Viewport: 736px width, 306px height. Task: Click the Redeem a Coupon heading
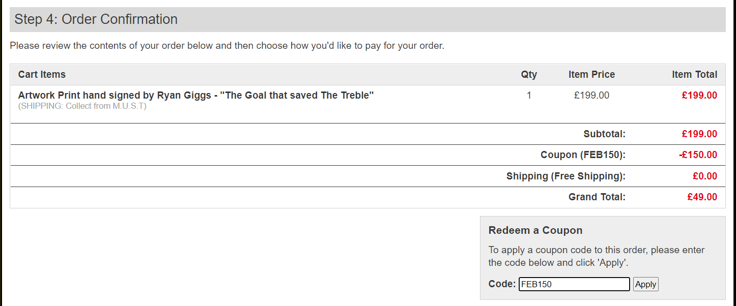(535, 230)
